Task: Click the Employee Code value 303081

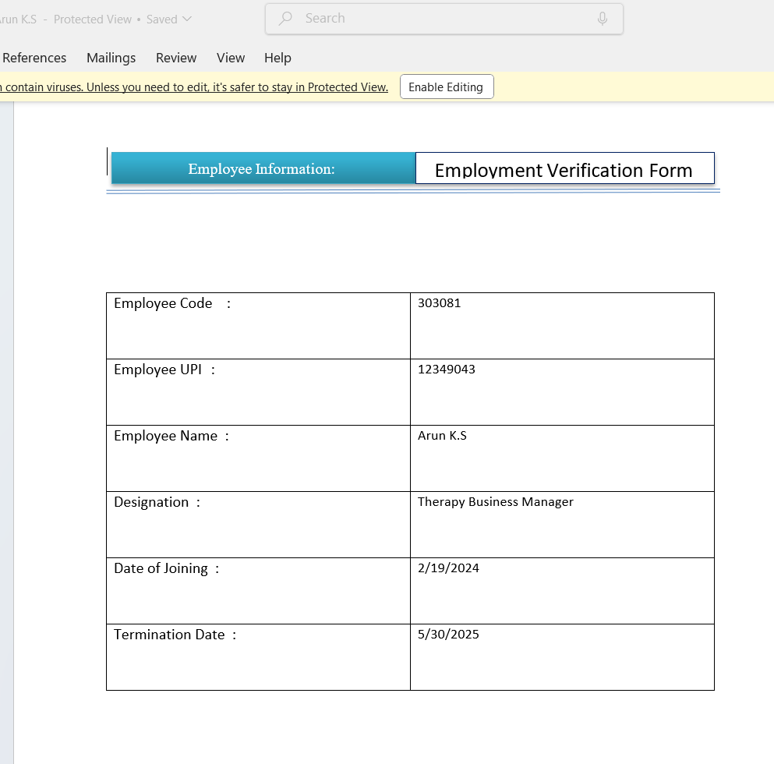Action: pos(440,303)
